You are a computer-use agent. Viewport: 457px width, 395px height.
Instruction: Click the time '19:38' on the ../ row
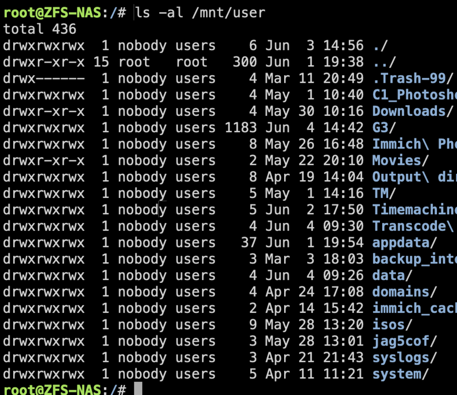[x=344, y=62]
